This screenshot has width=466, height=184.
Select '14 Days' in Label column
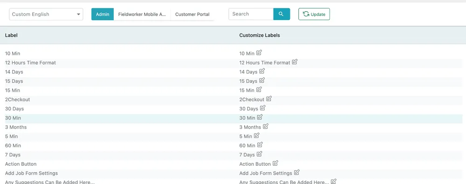click(14, 72)
